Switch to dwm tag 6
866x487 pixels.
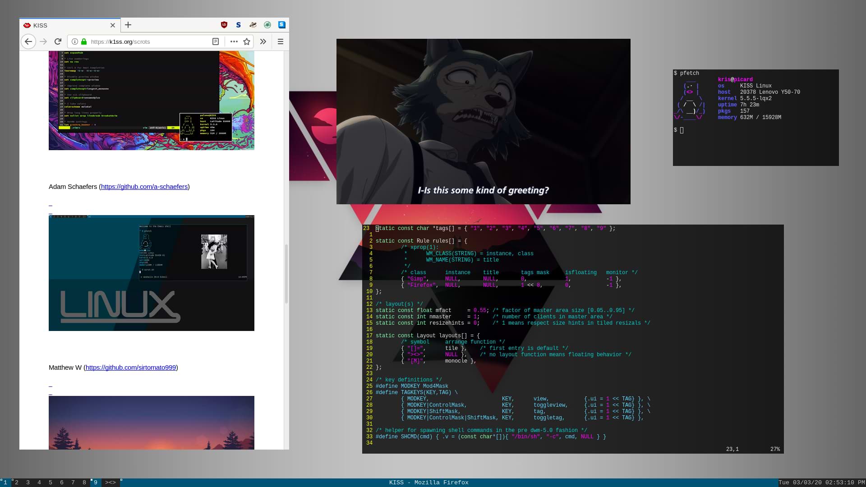coord(62,482)
